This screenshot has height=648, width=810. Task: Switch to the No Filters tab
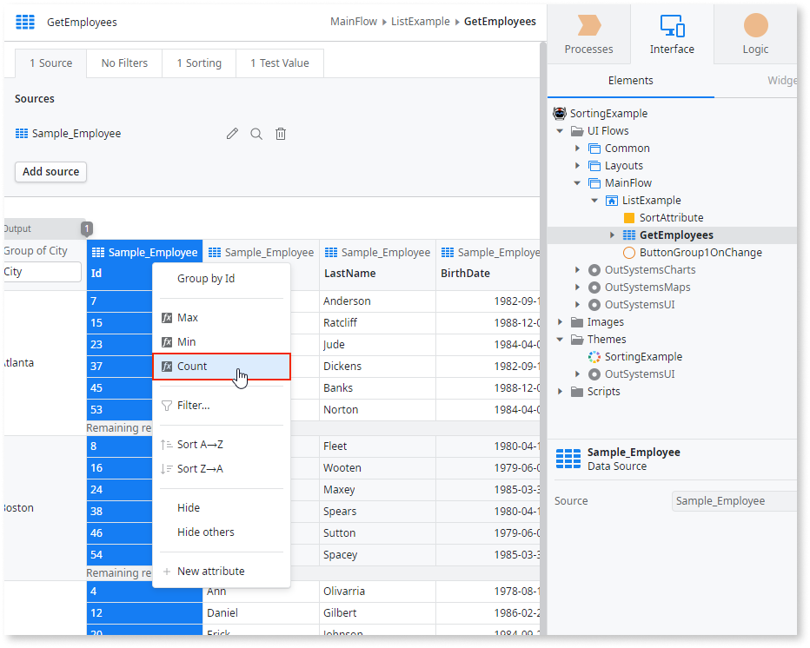(123, 63)
